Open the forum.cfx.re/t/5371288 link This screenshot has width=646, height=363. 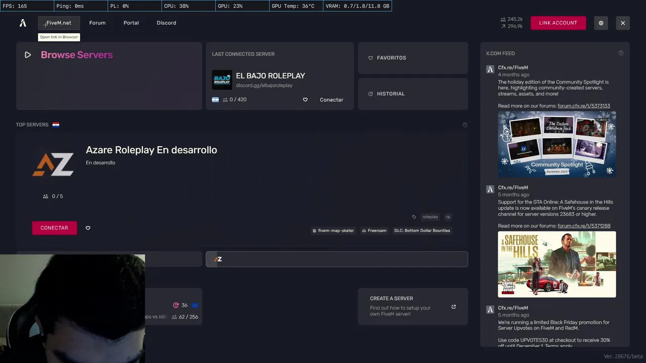pyautogui.click(x=584, y=226)
